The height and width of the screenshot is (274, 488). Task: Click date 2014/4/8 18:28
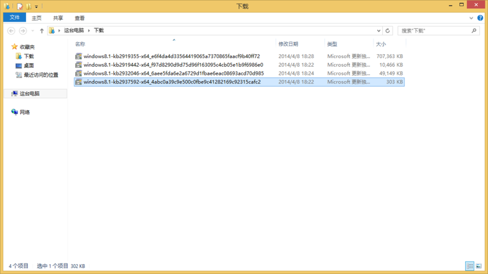pos(296,56)
